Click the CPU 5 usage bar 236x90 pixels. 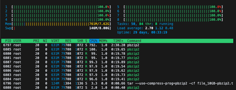(x=173, y=7)
